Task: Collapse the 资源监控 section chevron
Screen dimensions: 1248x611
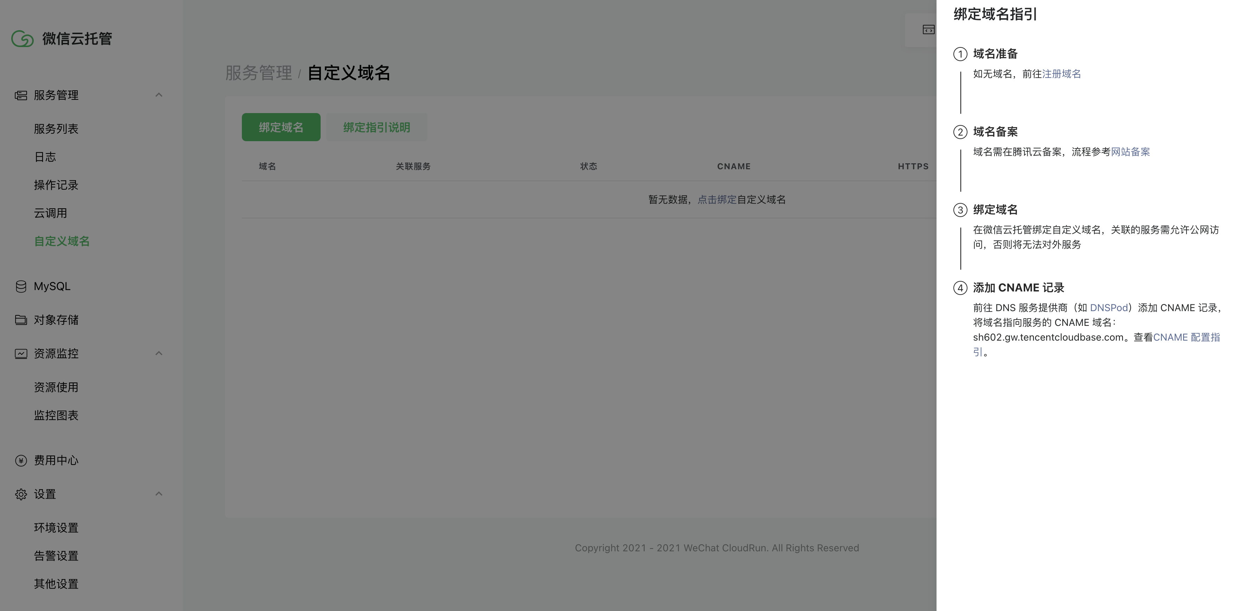Action: click(x=159, y=354)
